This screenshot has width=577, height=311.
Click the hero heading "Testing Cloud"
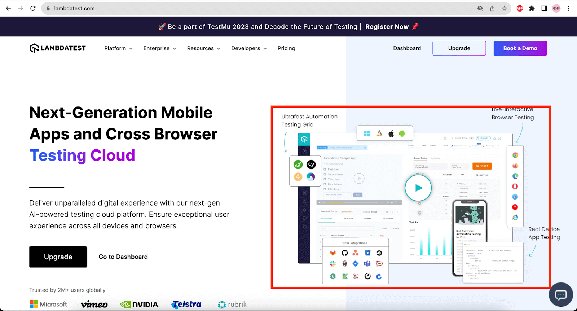[x=82, y=155]
